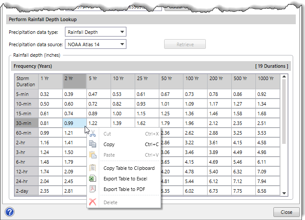Select the 60-min row header
305x220 pixels.
(x=26, y=133)
